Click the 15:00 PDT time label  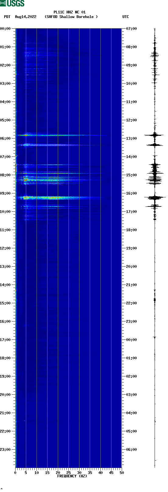pyautogui.click(x=5, y=303)
